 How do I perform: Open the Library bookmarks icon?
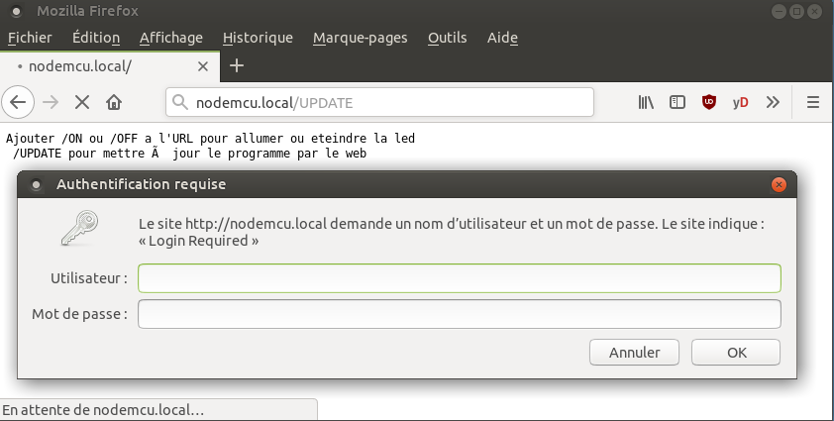[646, 102]
